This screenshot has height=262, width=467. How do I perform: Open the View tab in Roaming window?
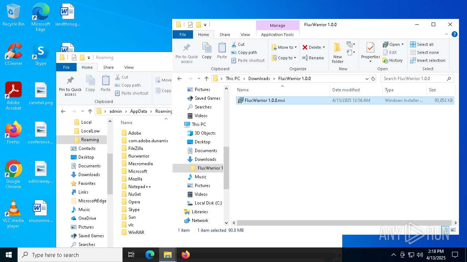point(129,67)
